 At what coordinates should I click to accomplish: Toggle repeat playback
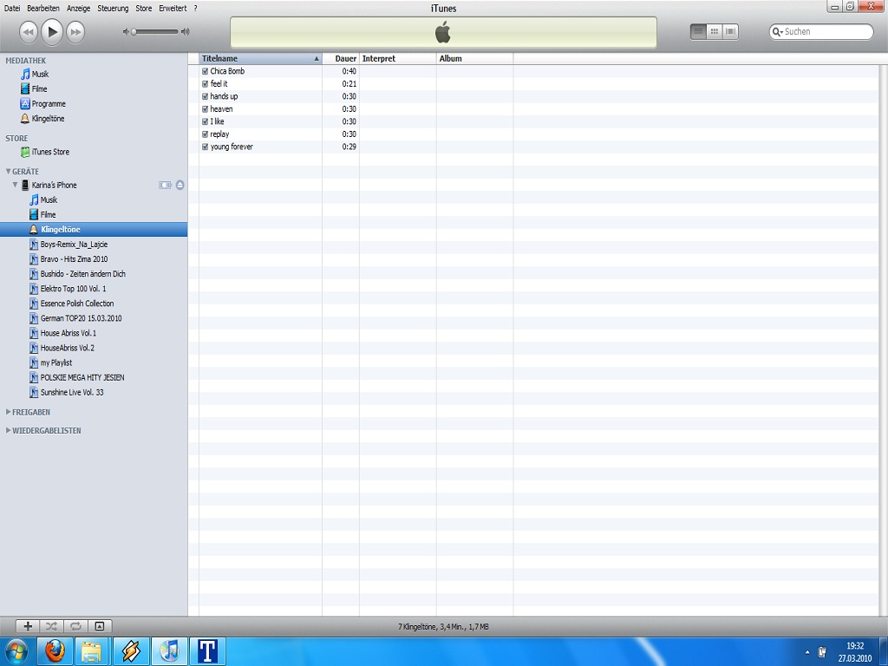[76, 626]
